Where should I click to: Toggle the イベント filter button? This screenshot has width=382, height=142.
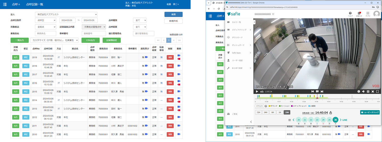(259, 106)
